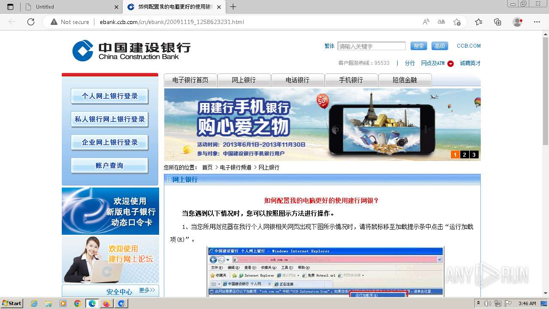Select the 电子银行首页 tab
This screenshot has width=549, height=309.
pyautogui.click(x=190, y=80)
